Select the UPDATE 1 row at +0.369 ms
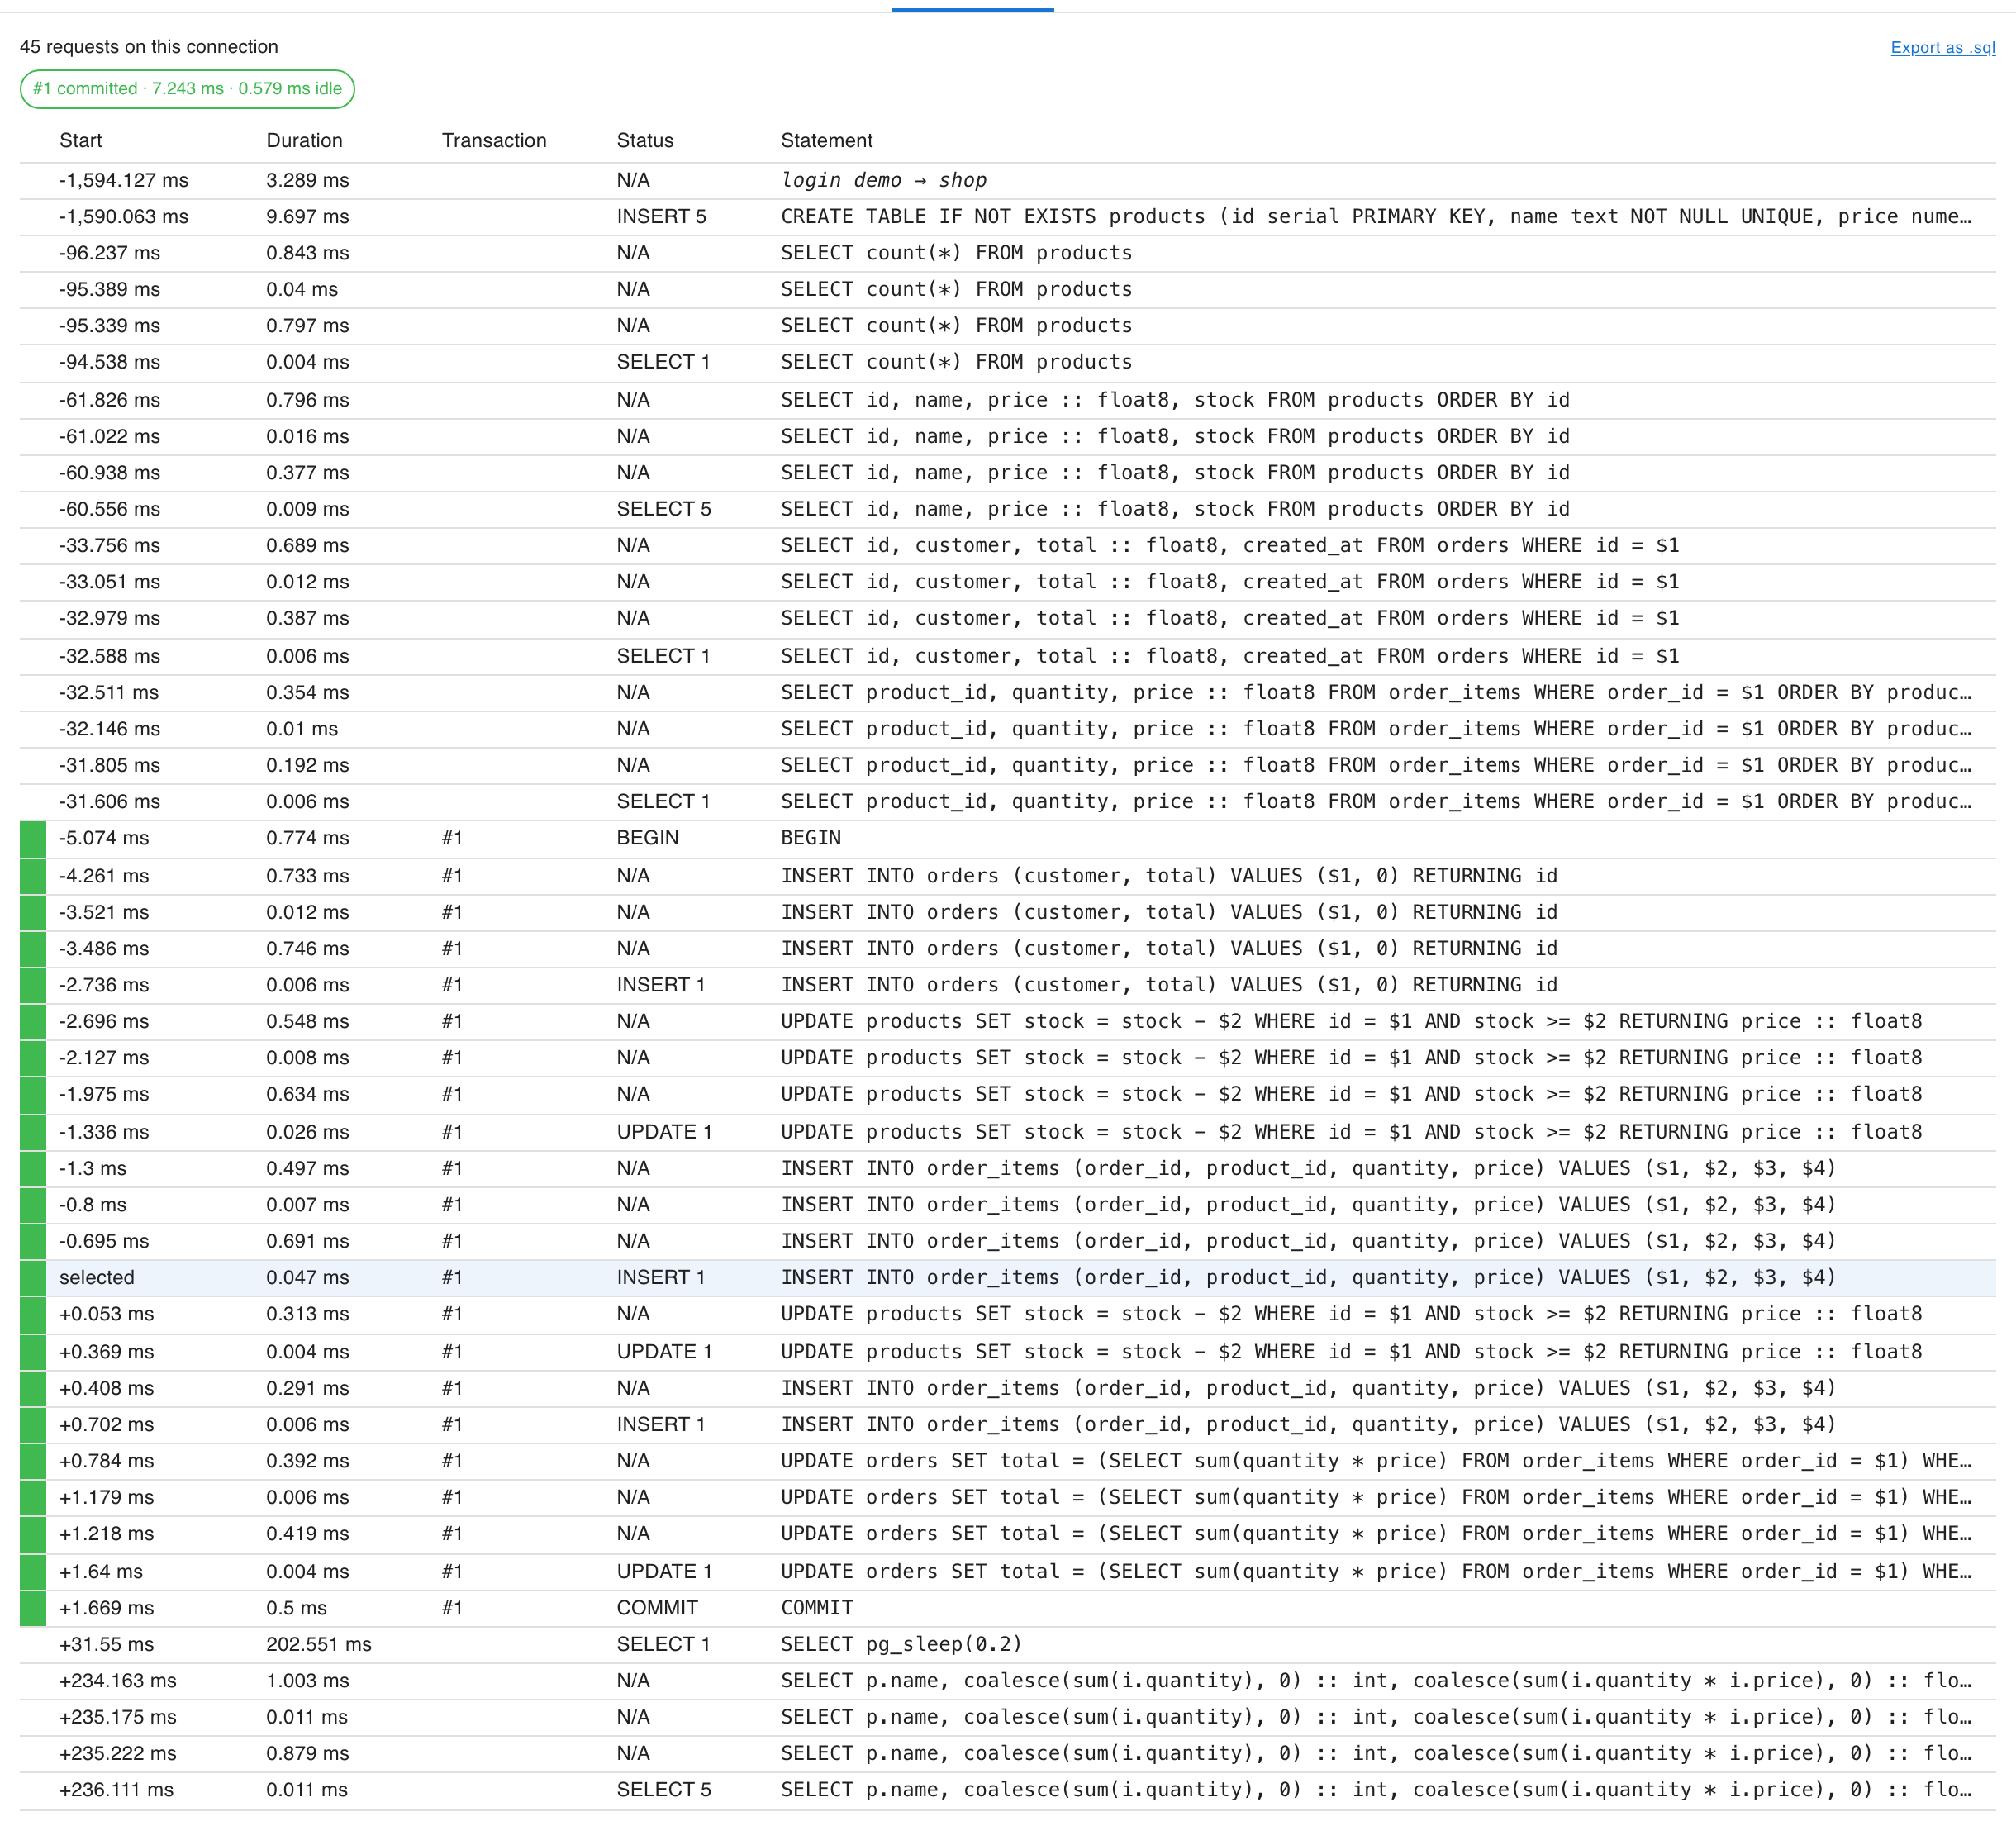The height and width of the screenshot is (1826, 2016). pyautogui.click(x=1008, y=1352)
